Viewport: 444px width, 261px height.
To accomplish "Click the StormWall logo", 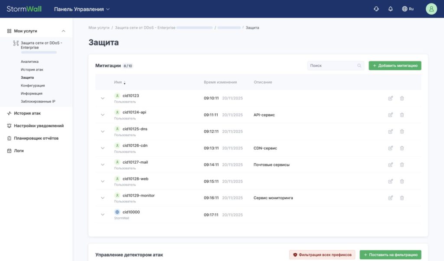I will (x=24, y=8).
